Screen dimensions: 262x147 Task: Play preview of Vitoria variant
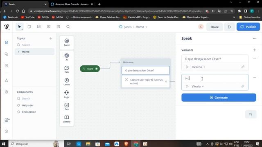pos(187,86)
